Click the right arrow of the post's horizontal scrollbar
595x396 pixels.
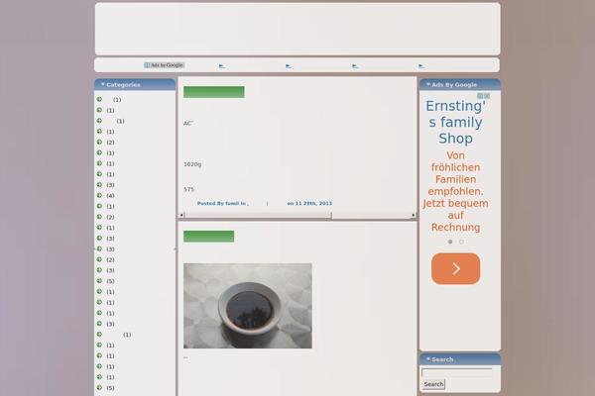tap(414, 215)
